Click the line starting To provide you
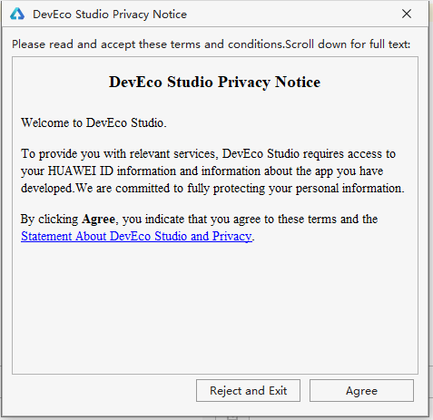The height and width of the screenshot is (420, 433). point(208,153)
